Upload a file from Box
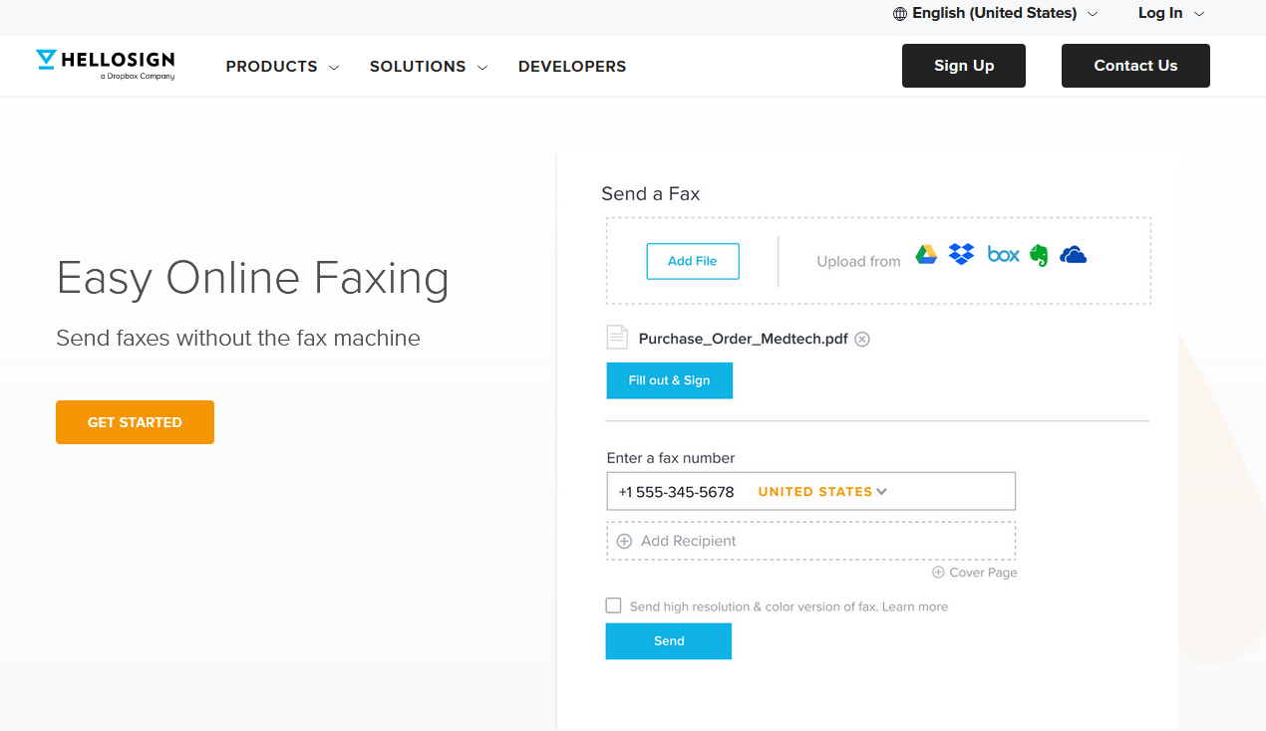The width and height of the screenshot is (1266, 731). point(1003,254)
